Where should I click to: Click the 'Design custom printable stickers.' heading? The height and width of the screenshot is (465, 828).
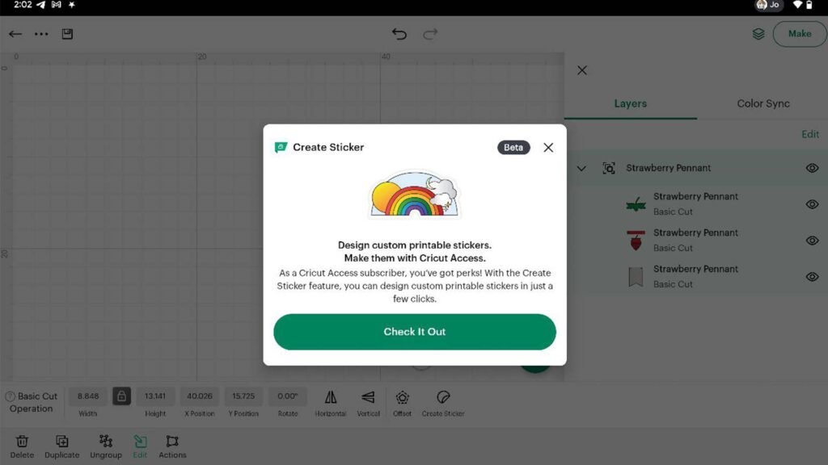click(415, 245)
